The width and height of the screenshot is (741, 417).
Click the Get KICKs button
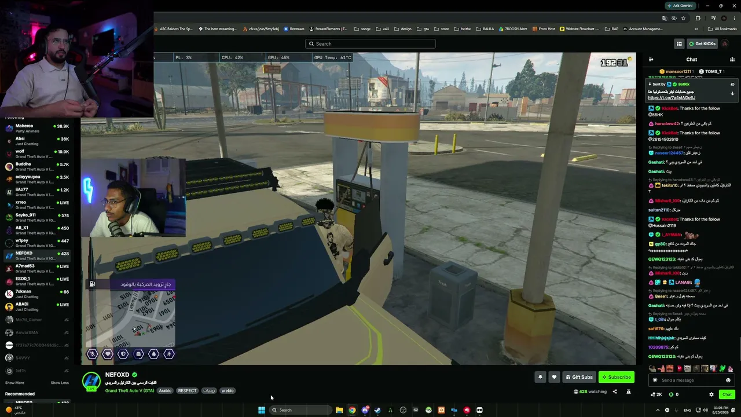tap(702, 43)
